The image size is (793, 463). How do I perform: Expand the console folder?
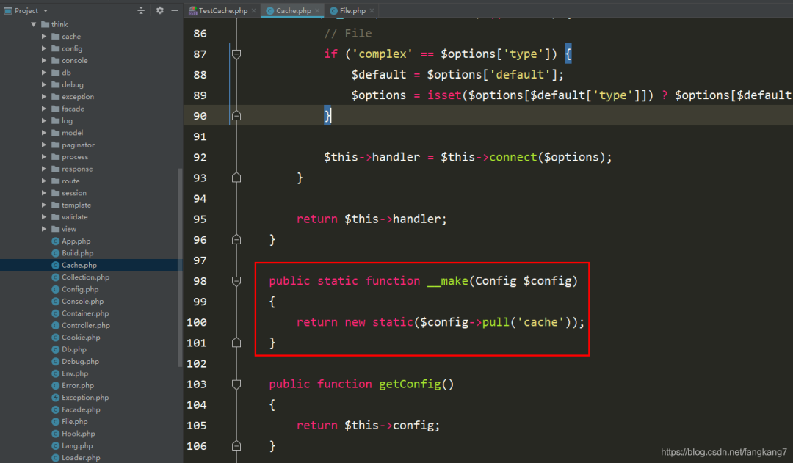44,61
